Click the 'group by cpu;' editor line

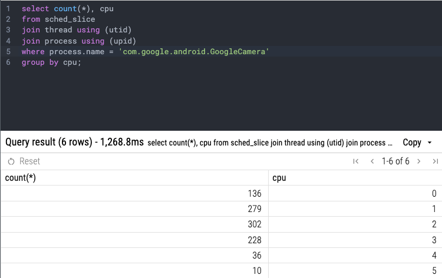(x=51, y=62)
